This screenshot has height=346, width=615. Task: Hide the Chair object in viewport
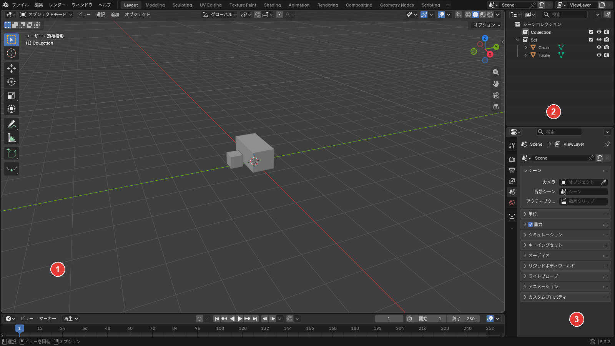click(599, 47)
